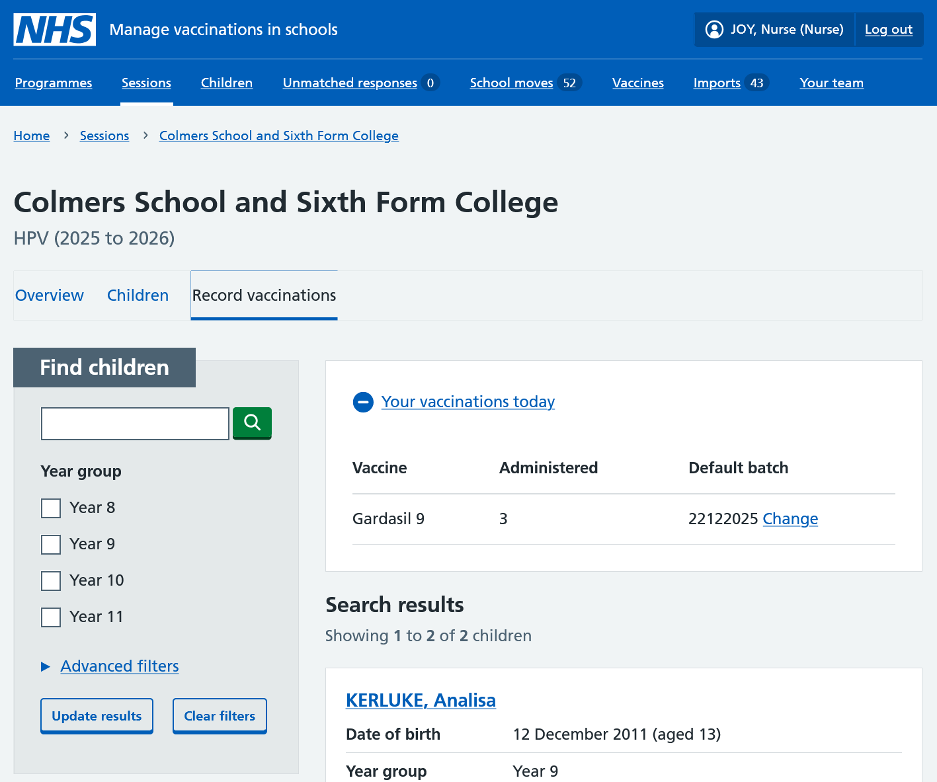Click the minus circle collapse icon
Screen dimensions: 937x782
(363, 402)
